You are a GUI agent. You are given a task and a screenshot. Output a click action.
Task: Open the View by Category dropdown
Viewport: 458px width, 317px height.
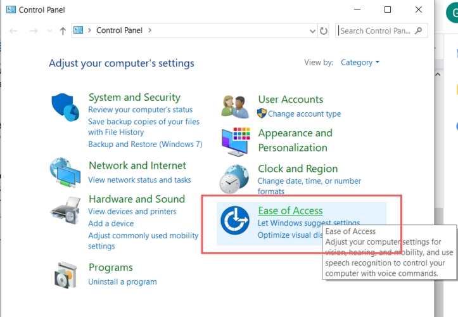click(360, 62)
